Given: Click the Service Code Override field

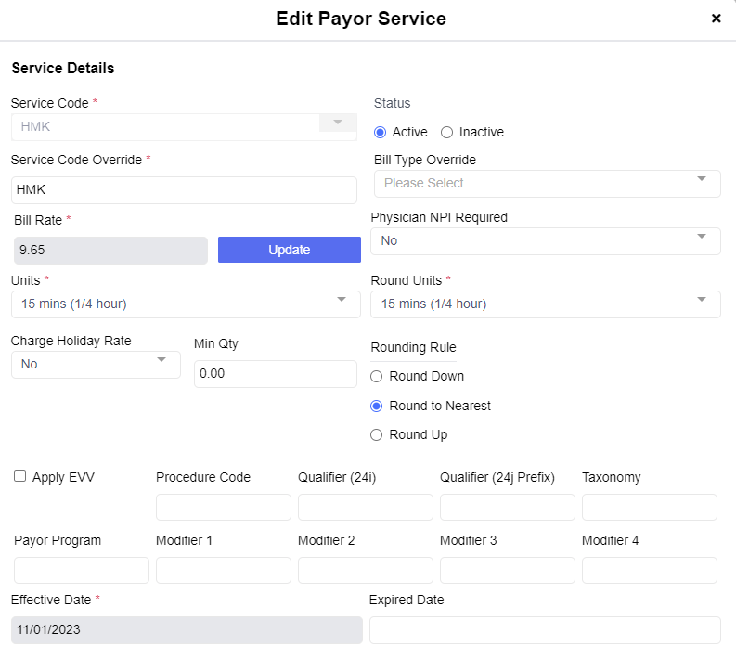Looking at the screenshot, I should (184, 190).
